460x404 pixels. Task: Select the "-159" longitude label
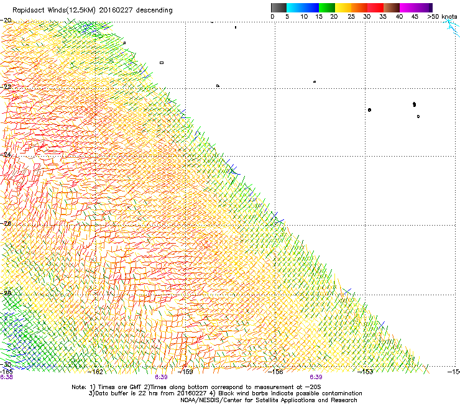click(x=186, y=372)
